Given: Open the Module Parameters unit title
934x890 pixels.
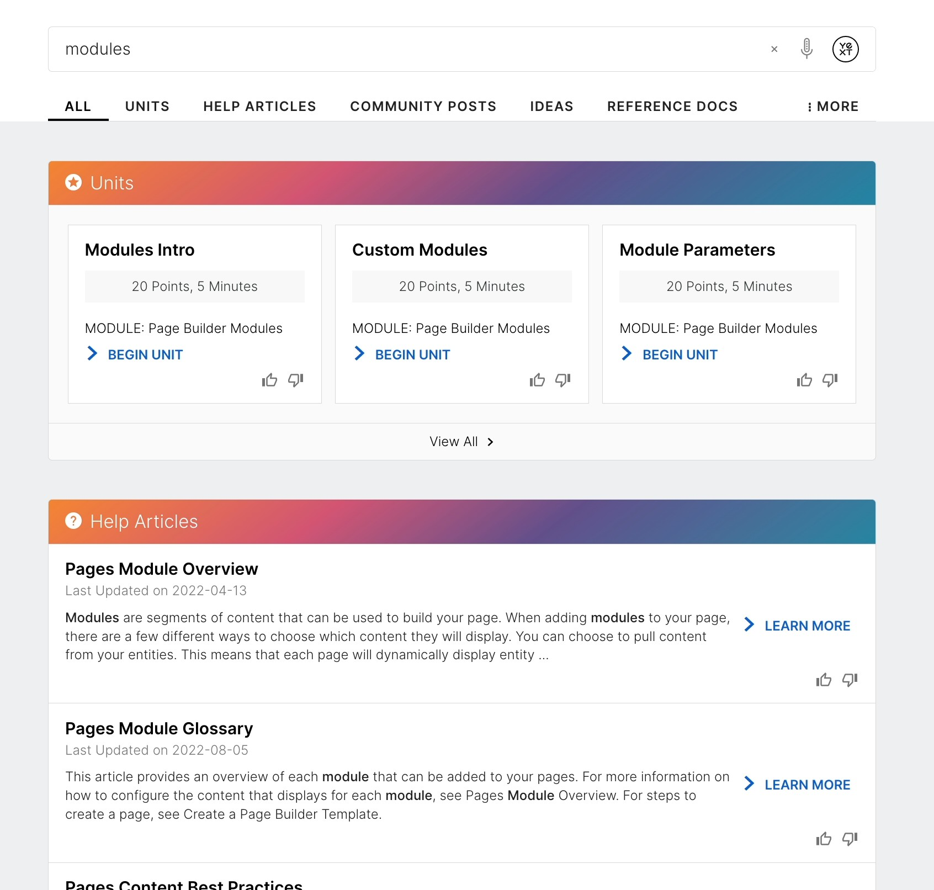Looking at the screenshot, I should coord(697,250).
